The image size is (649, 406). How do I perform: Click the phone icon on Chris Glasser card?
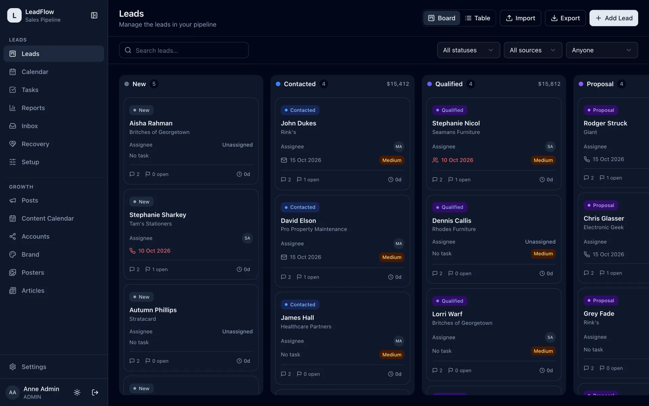tap(587, 254)
